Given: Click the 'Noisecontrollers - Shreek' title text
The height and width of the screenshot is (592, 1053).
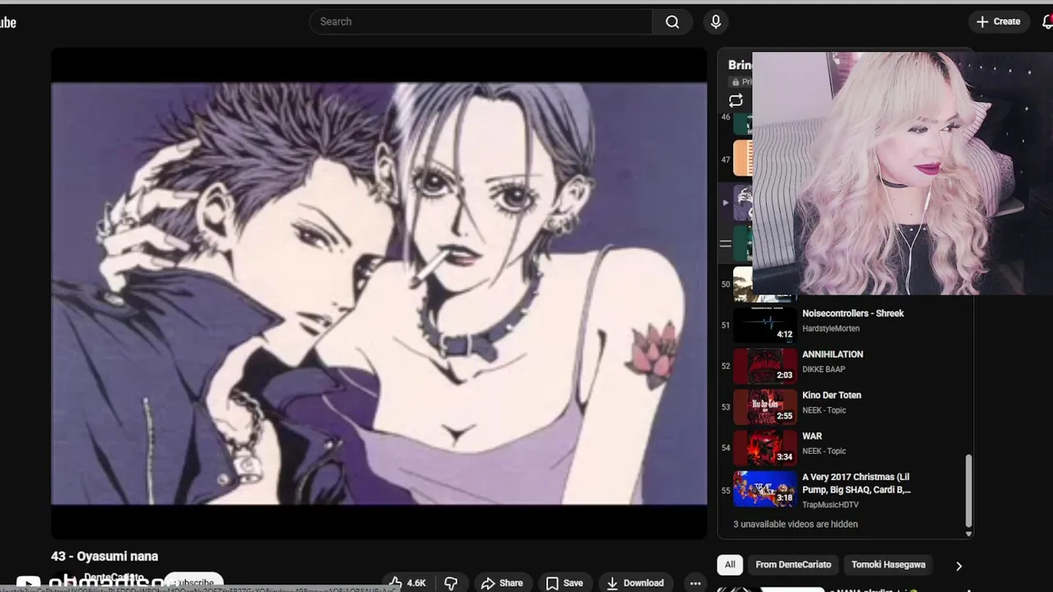Looking at the screenshot, I should point(853,313).
